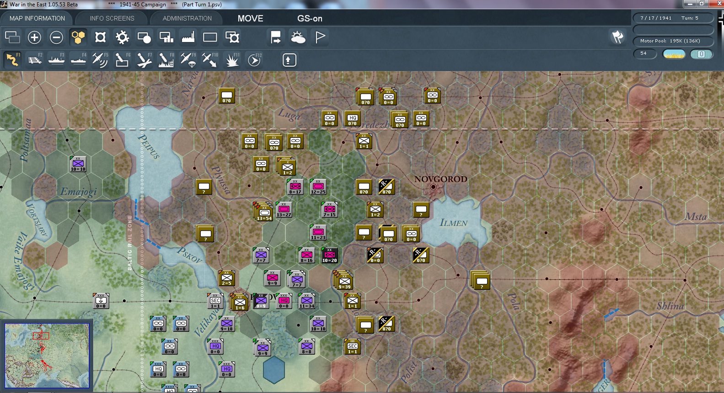Toggle the yellow hex grid display
724x393 pixels.
pos(78,37)
